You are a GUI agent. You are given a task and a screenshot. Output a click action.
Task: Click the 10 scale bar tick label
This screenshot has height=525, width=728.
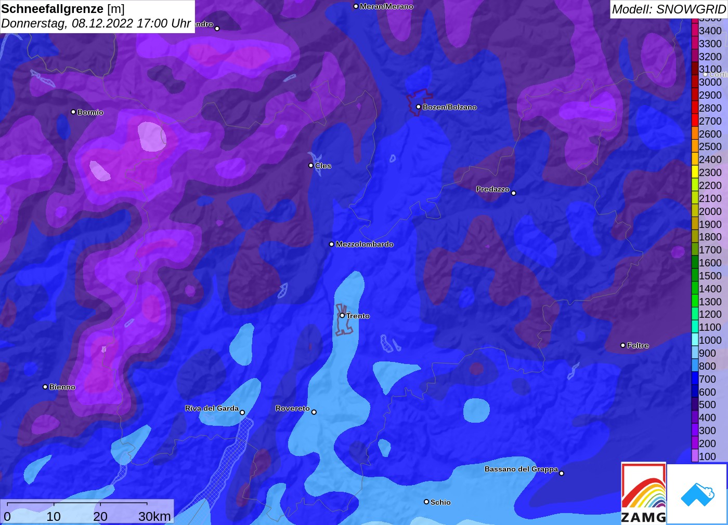(x=54, y=516)
